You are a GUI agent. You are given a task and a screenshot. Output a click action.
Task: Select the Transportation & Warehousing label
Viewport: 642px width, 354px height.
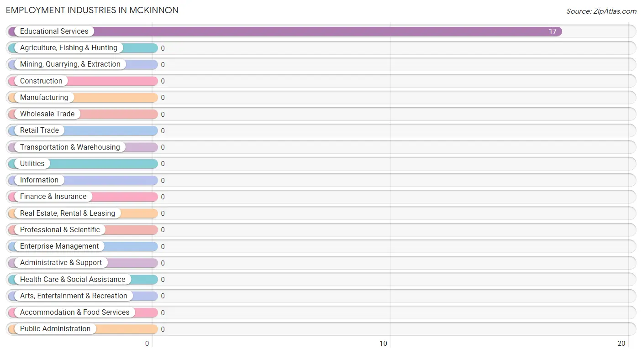(70, 147)
